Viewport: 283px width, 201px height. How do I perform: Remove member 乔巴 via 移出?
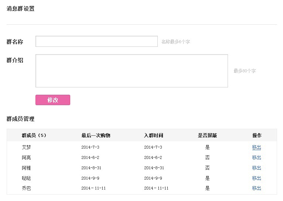(x=256, y=188)
